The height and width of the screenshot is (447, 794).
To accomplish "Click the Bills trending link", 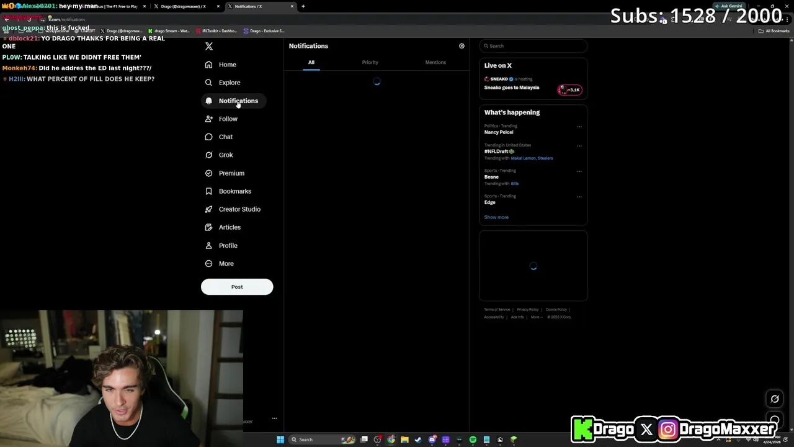I will (x=515, y=184).
